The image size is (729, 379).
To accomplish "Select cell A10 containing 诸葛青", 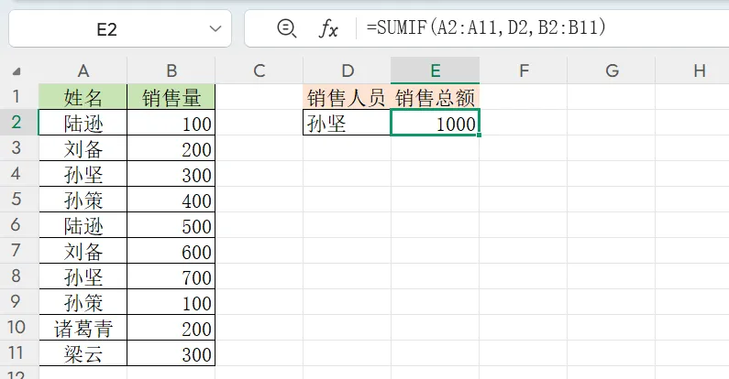I will click(x=83, y=328).
